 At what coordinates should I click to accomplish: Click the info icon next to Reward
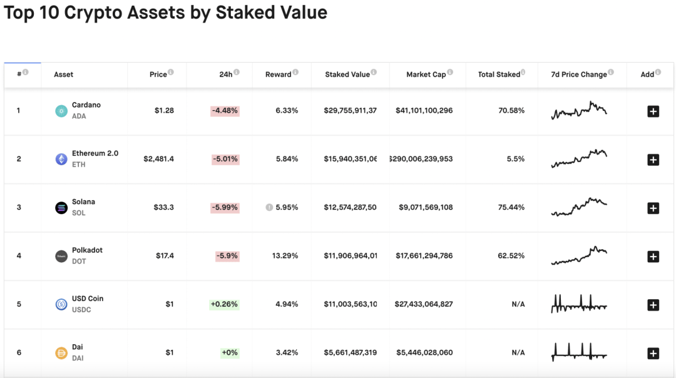[295, 73]
